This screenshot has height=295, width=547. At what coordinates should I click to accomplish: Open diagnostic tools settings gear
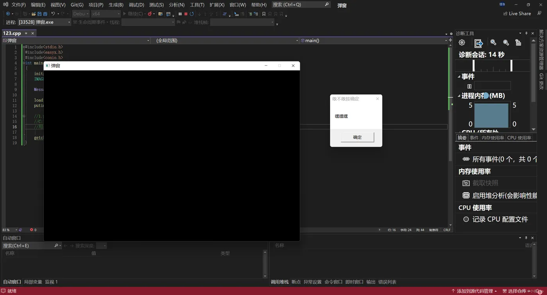coord(462,43)
